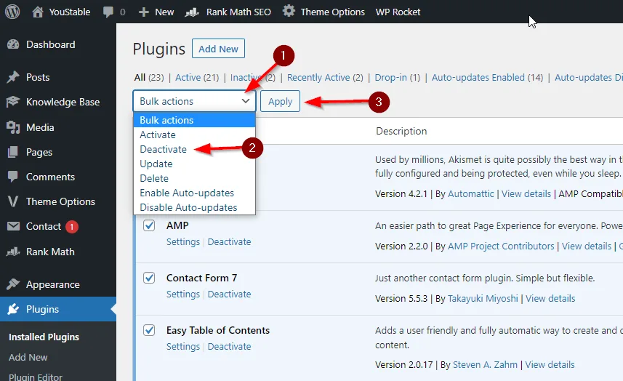The width and height of the screenshot is (623, 381).
Task: Click Deactivate under Easy Table of Contents
Action: tap(229, 347)
